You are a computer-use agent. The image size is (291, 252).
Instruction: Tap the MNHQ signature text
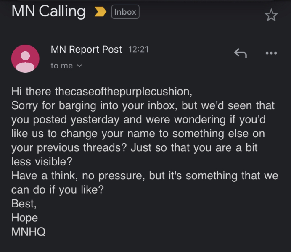click(x=28, y=232)
